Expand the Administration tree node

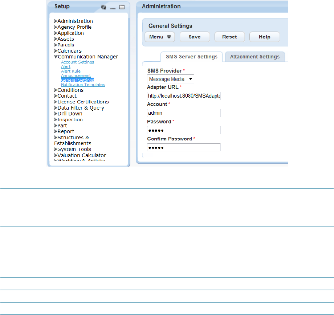pos(56,21)
